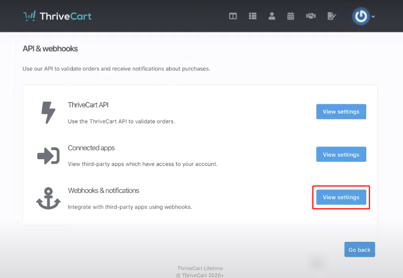The width and height of the screenshot is (403, 278).
Task: Click the lightning bolt API icon
Action: (48, 112)
